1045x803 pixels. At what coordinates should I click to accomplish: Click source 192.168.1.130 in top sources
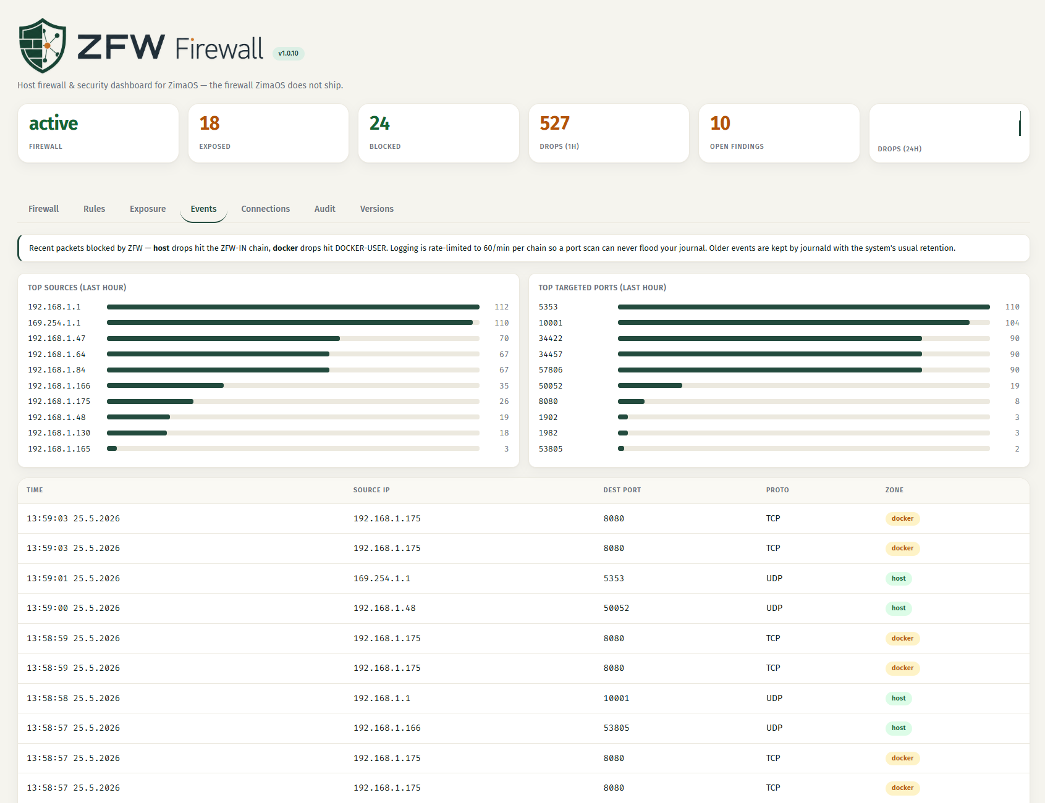(x=268, y=433)
